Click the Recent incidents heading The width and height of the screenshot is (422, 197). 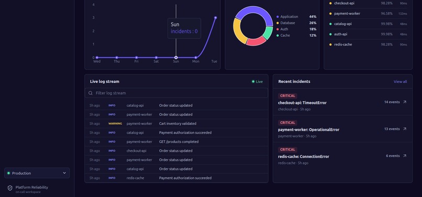[x=294, y=81]
